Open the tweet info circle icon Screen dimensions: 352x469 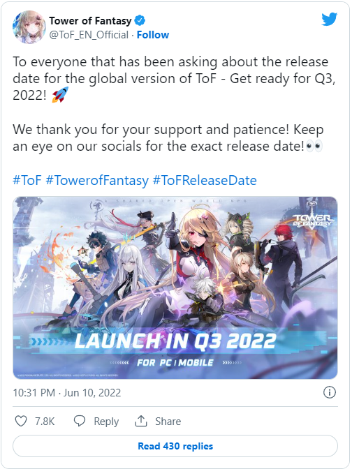pos(330,392)
